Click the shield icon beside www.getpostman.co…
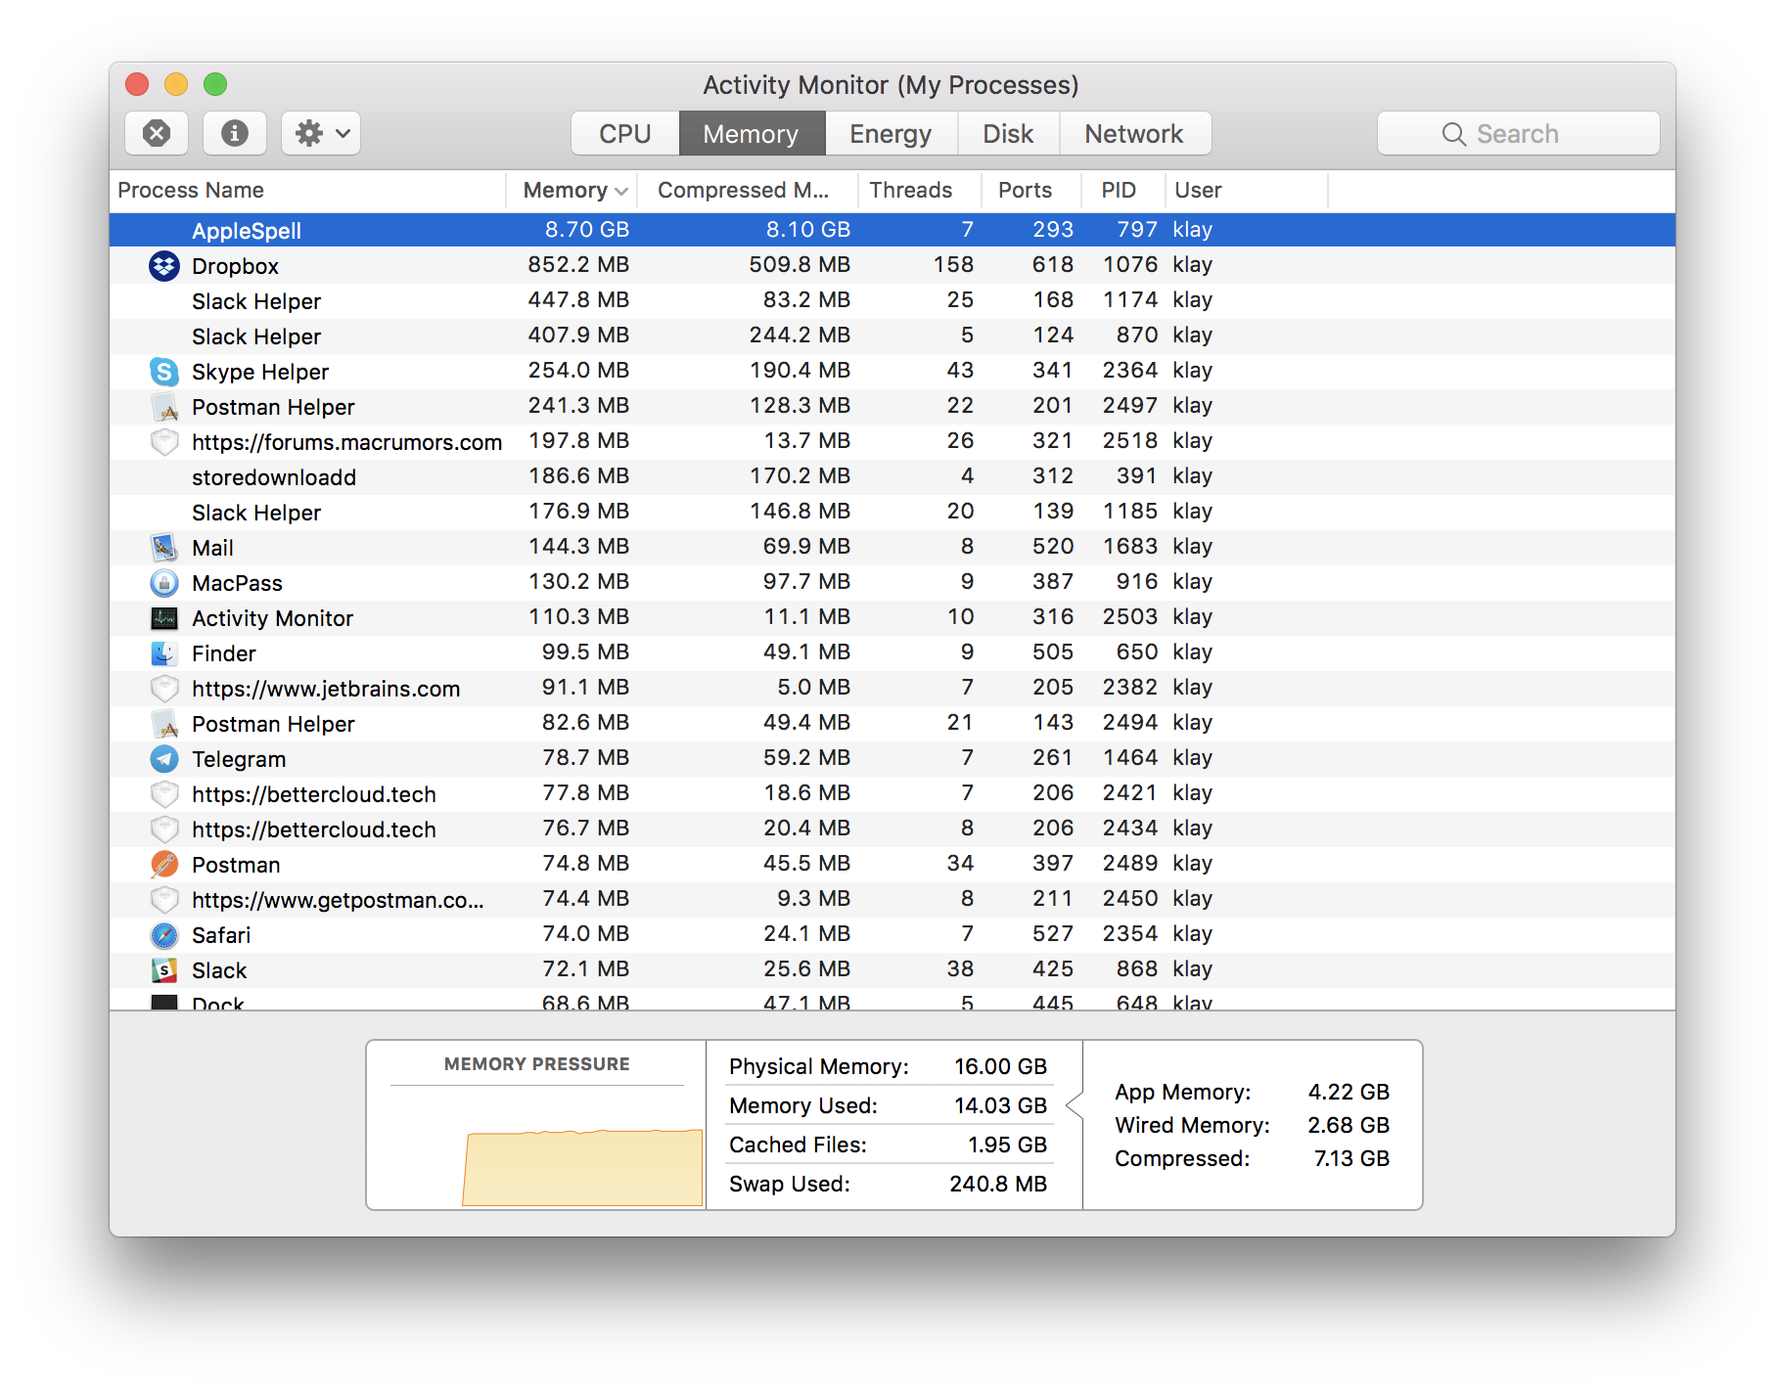 [x=163, y=899]
